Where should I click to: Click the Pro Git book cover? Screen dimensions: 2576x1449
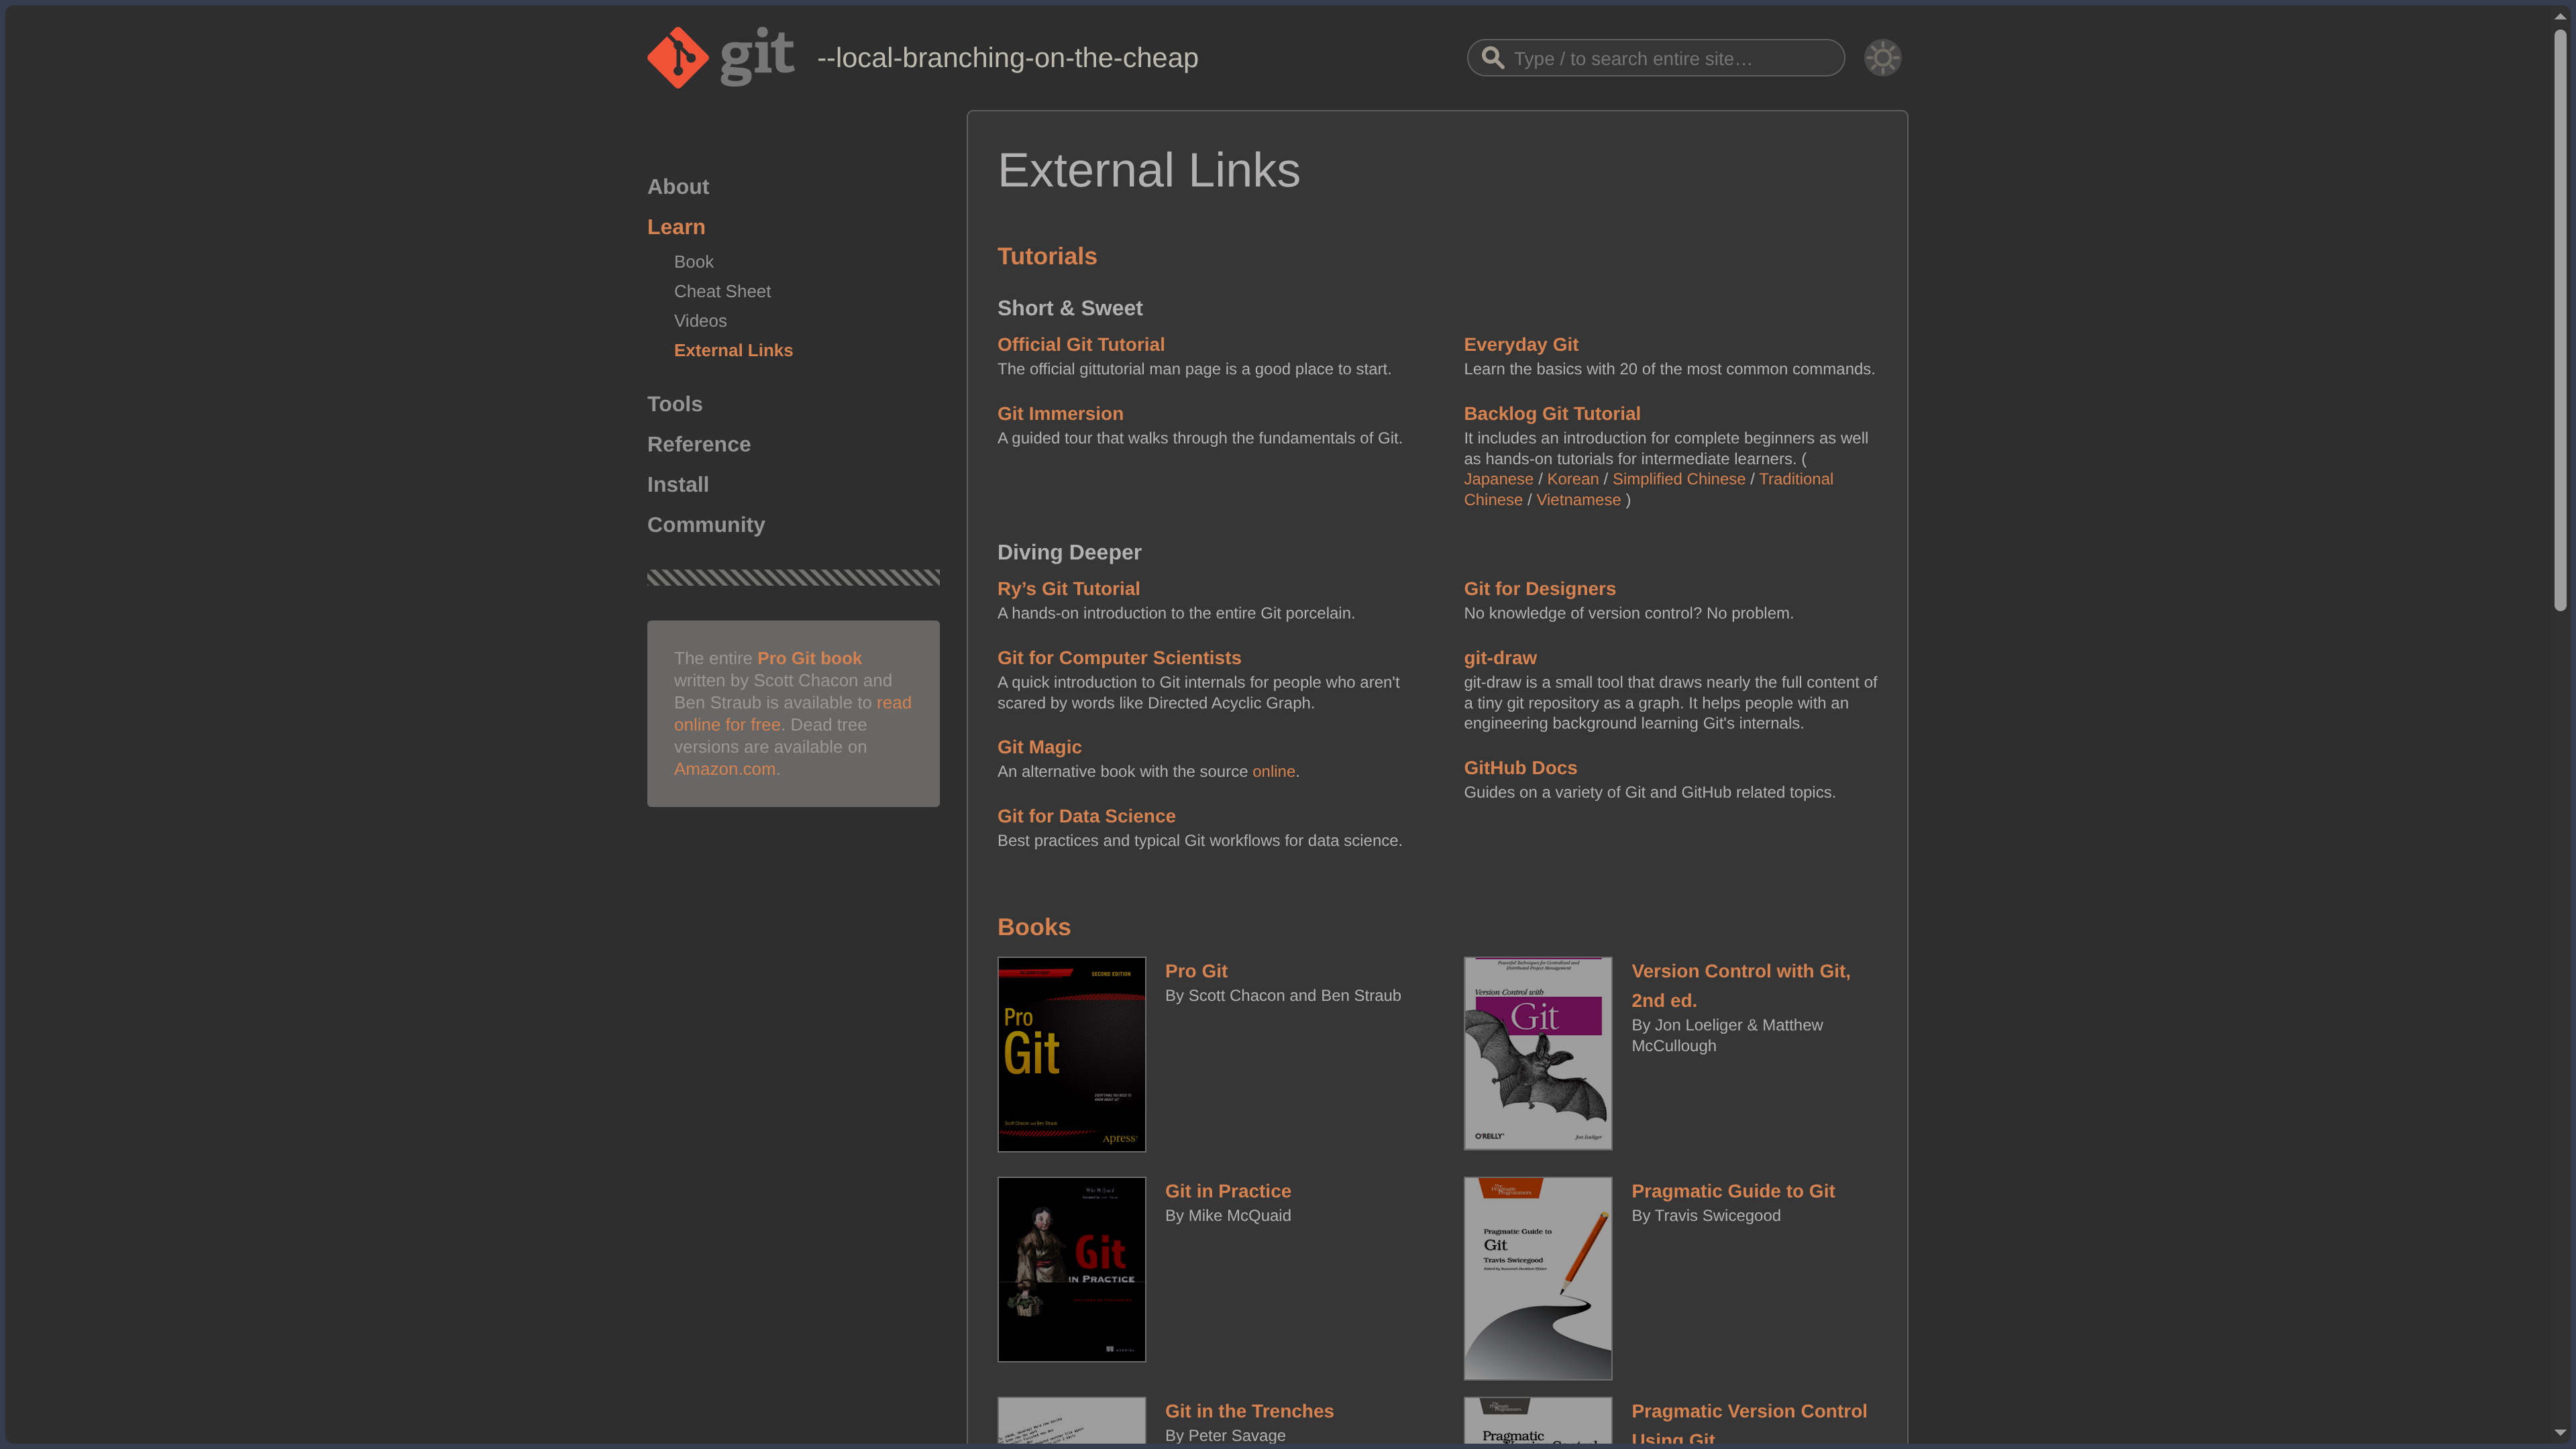pos(1071,1054)
